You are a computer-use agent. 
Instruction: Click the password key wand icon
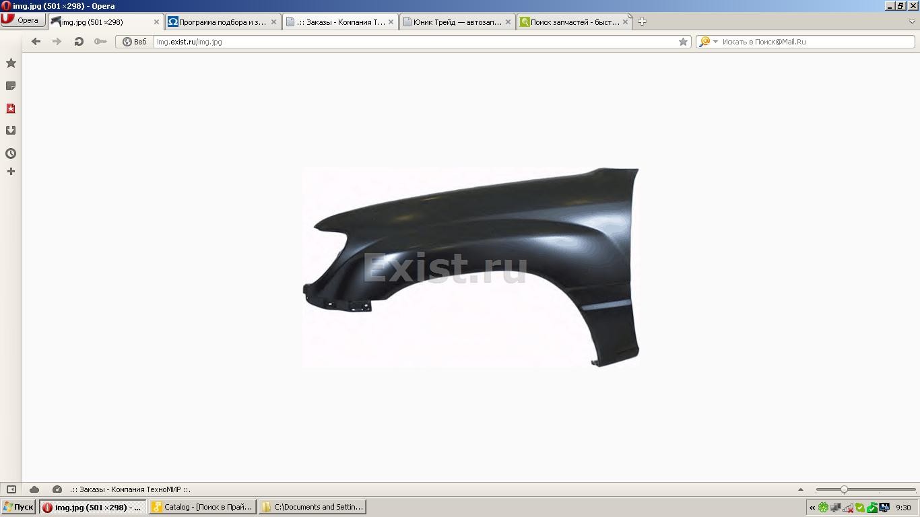coord(100,42)
